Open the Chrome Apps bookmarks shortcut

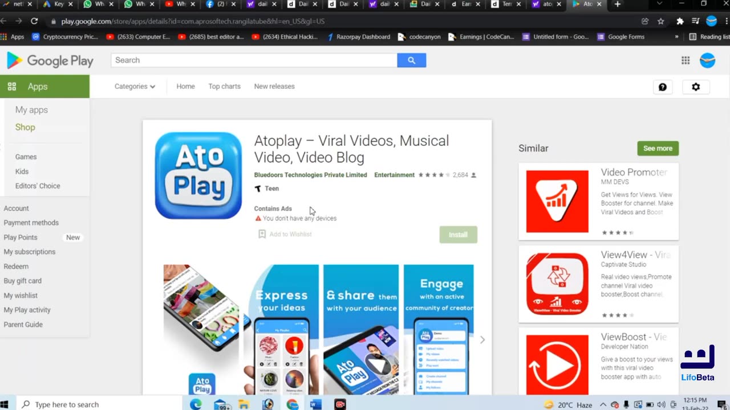[13, 37]
